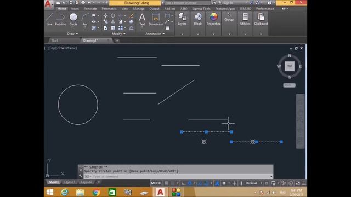Click the AutoCAD application menu logo

coord(48,4)
